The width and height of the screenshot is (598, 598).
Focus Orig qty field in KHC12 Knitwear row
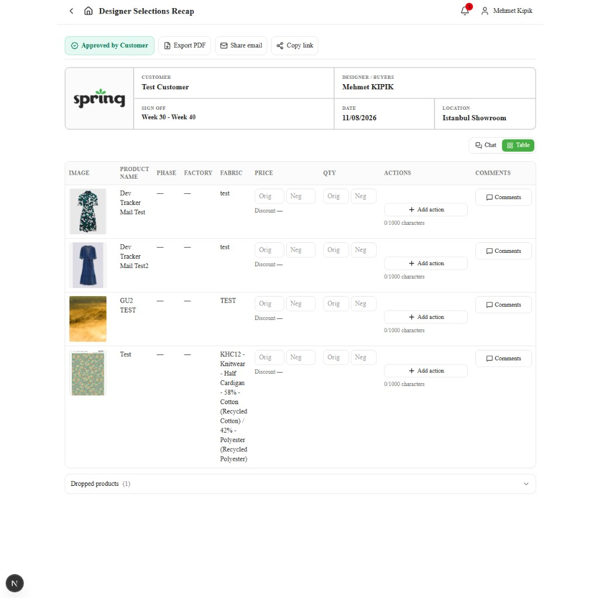click(x=336, y=357)
